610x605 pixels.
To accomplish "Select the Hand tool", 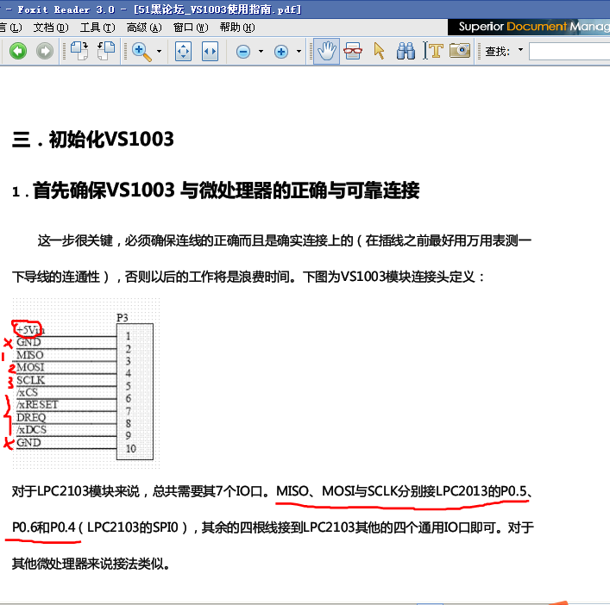I will 326,51.
